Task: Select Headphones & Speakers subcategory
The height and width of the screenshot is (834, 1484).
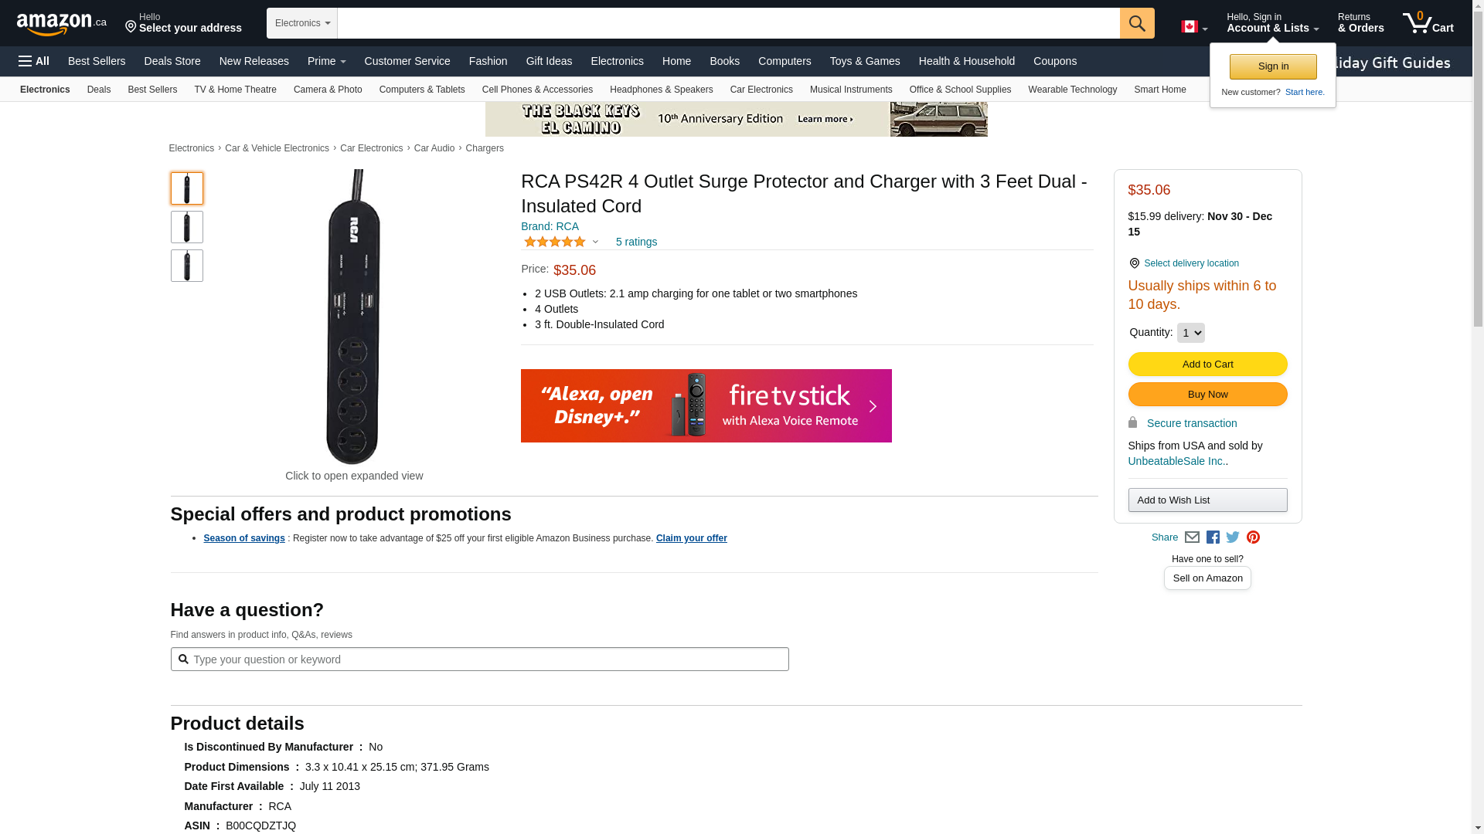Action: coord(661,90)
